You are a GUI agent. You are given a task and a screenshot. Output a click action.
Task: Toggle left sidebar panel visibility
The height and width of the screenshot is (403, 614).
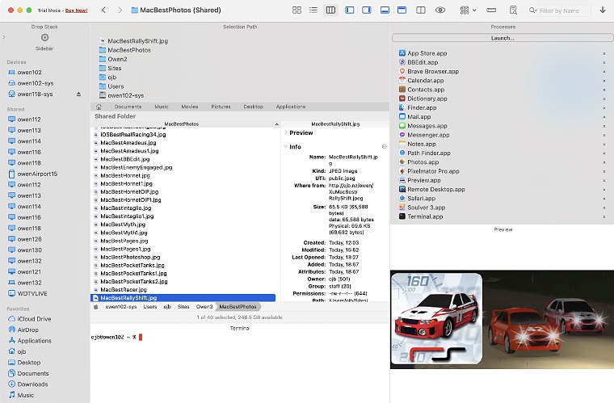350,10
